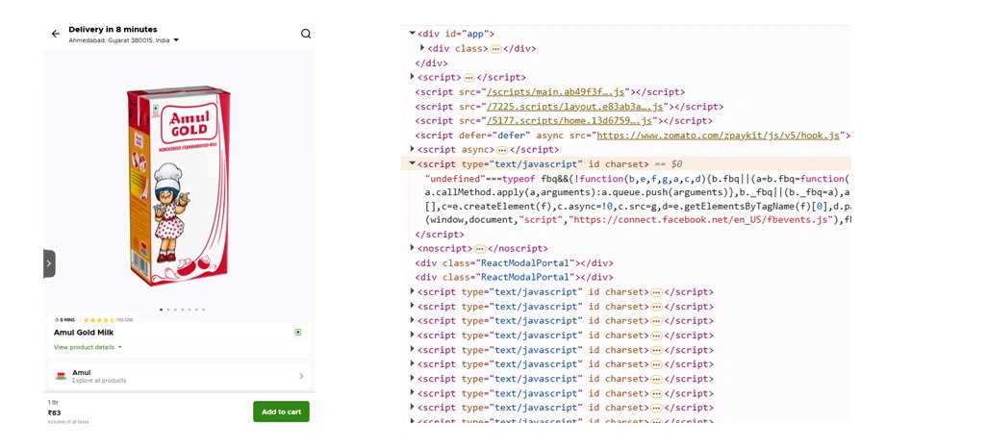The image size is (987, 448).
Task: Open "Explore all products" under Amul
Action: (99, 381)
